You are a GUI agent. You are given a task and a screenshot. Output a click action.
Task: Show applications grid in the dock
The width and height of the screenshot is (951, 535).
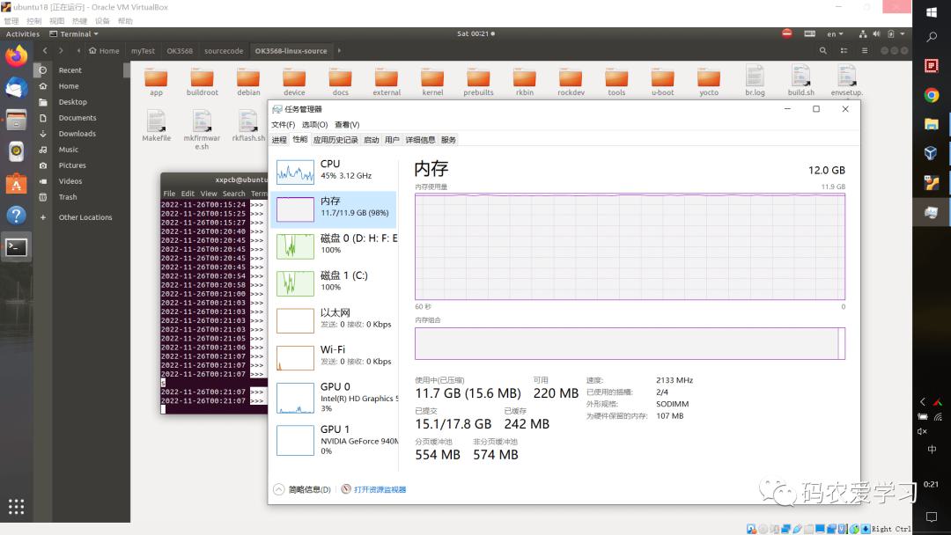[17, 507]
